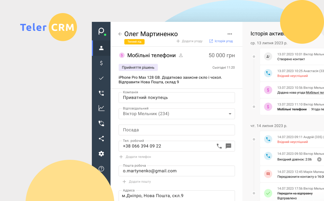This screenshot has width=324, height=201.
Task: Click the deal amount 50 000 грн
Action: click(222, 56)
